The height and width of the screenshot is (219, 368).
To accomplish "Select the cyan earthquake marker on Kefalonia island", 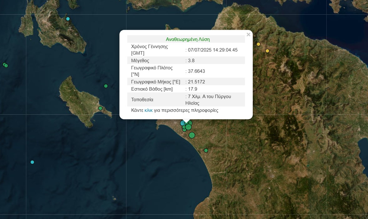I will 68,19.
